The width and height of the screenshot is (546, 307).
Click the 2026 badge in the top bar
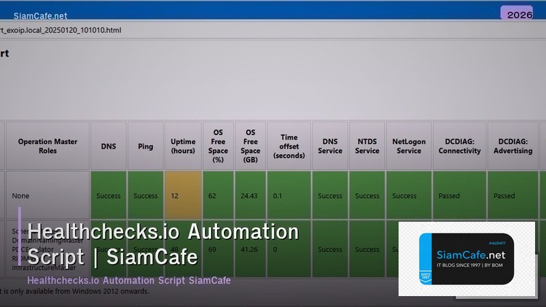[517, 13]
